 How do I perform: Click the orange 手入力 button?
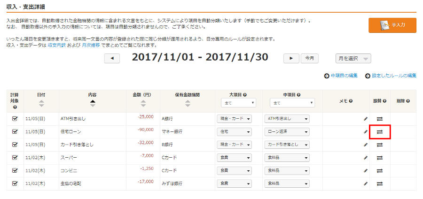click(x=392, y=25)
